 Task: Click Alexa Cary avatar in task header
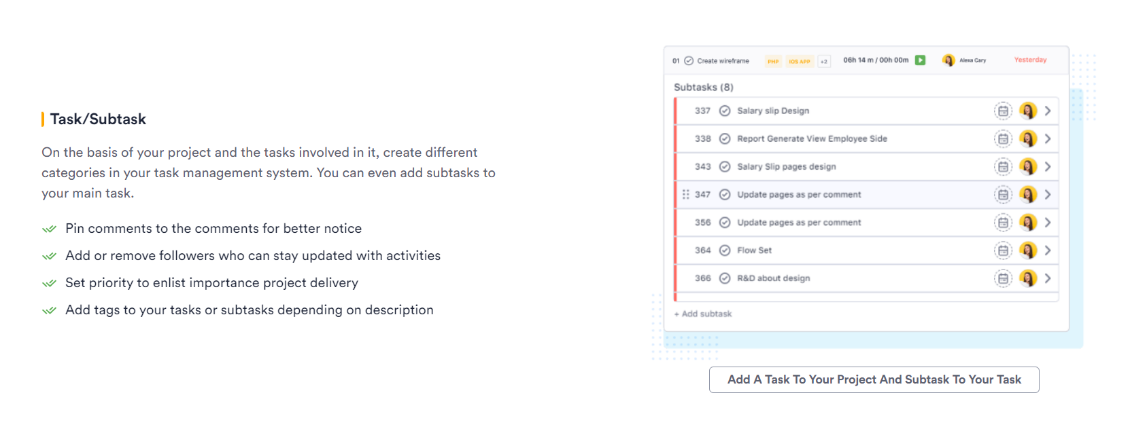948,60
